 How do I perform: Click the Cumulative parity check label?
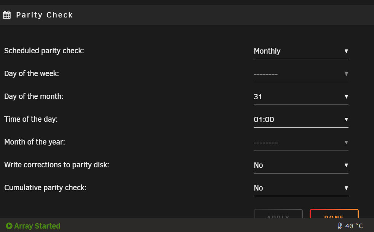coord(45,188)
